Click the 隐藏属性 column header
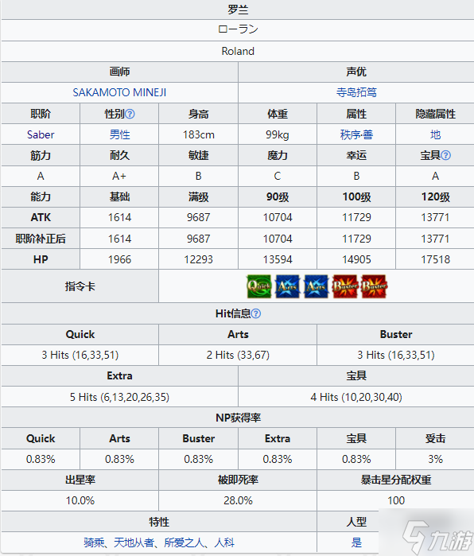Viewport: 474px width, 556px height. (x=435, y=114)
